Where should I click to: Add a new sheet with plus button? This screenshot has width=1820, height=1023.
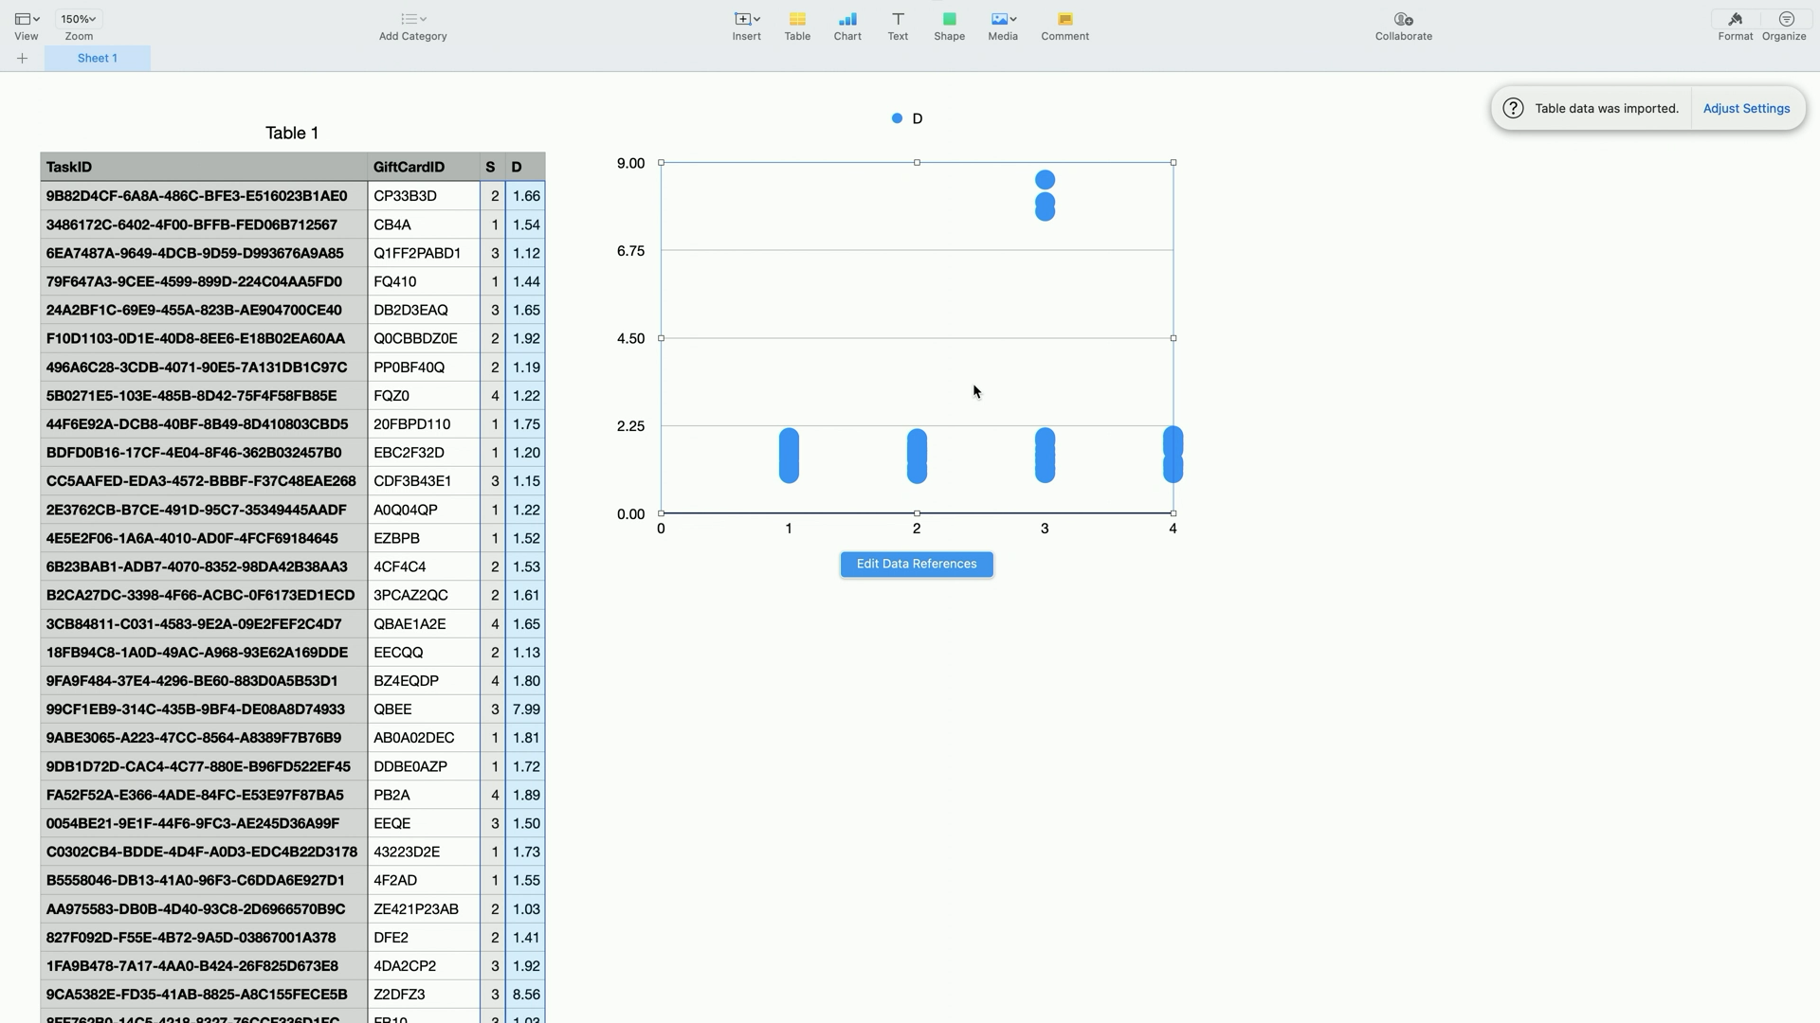[x=22, y=59]
